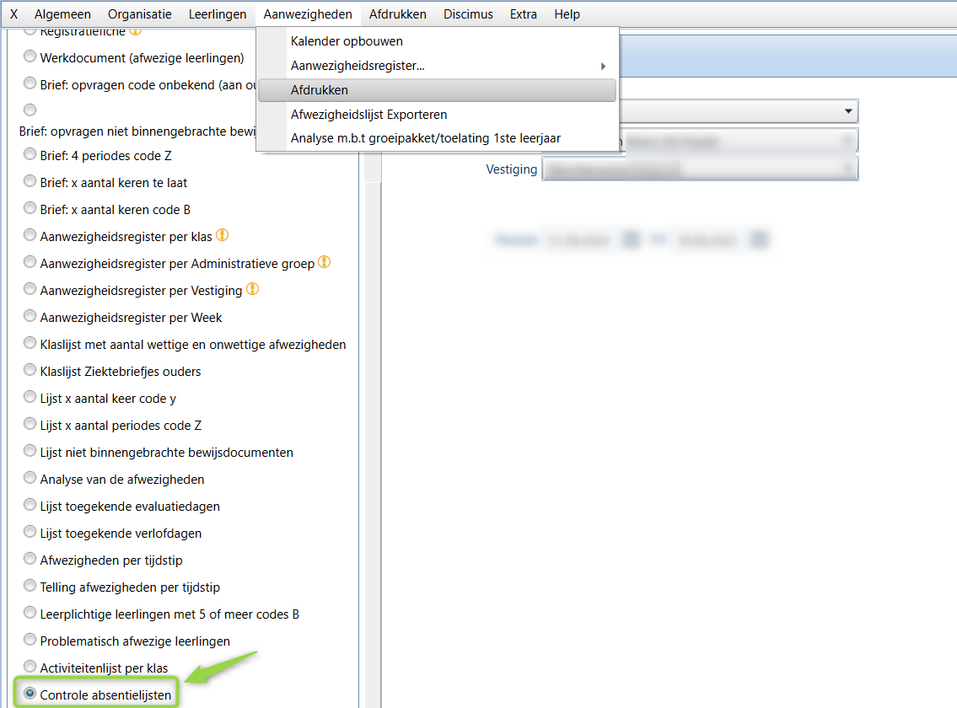Select Brief: 4 periodes code Z
The width and height of the screenshot is (957, 708).
tap(30, 155)
